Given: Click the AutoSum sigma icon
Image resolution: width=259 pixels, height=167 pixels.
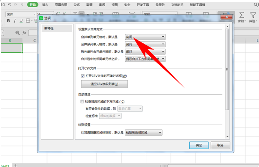Looking at the screenshot, I should tap(242, 15).
